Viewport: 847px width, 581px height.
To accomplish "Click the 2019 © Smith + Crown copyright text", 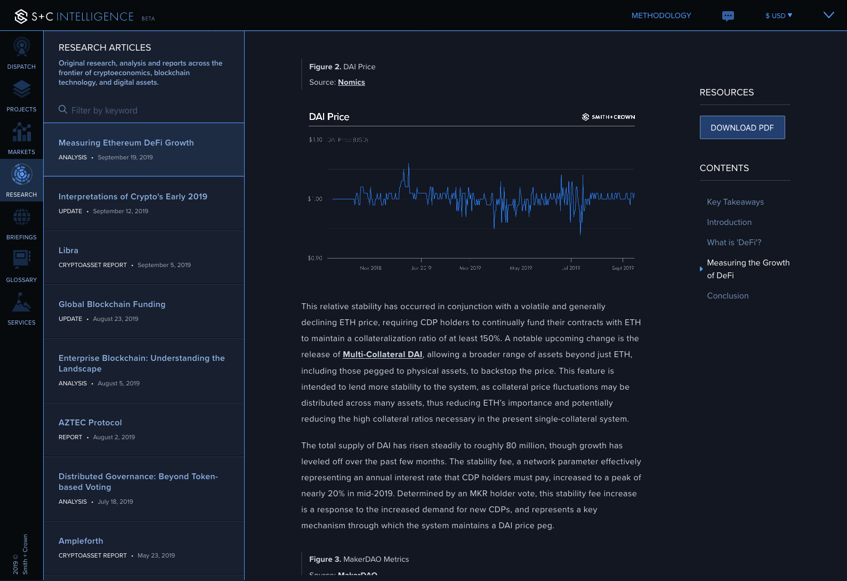I will (x=20, y=554).
